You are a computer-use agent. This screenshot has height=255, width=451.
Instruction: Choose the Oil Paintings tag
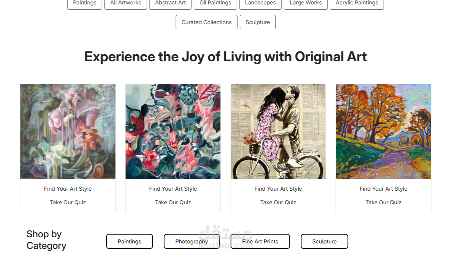tap(215, 3)
